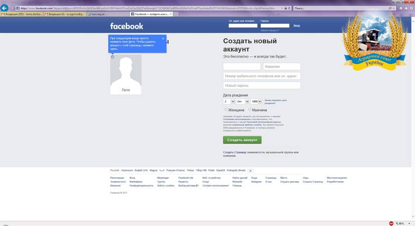This screenshot has width=415, height=226.
Task: Click the zoom level 90% indicator
Action: pyautogui.click(x=400, y=224)
